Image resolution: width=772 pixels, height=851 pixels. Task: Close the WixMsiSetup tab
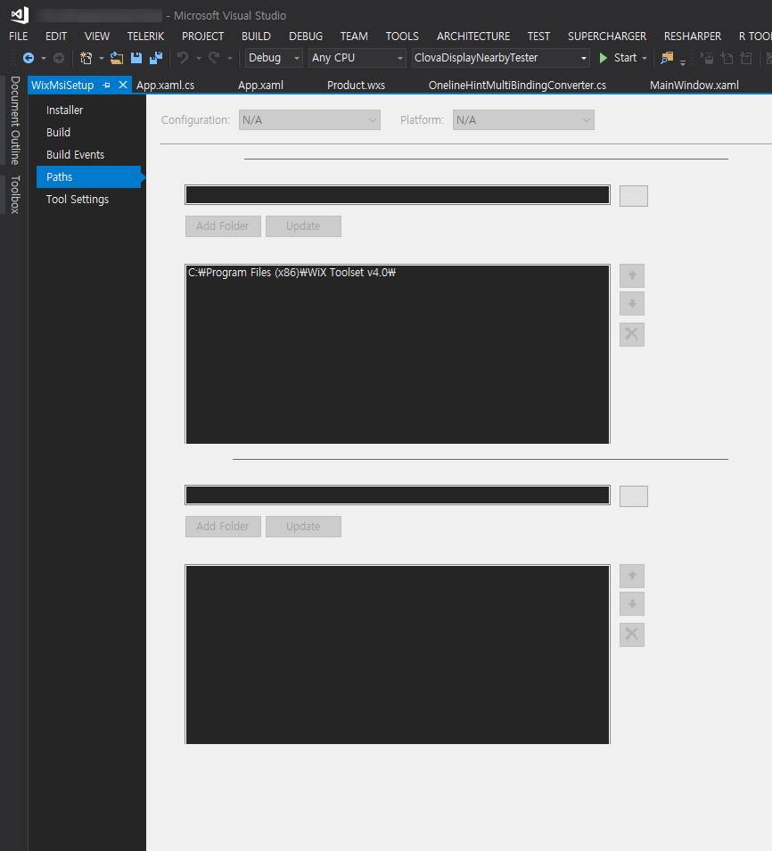click(x=123, y=85)
